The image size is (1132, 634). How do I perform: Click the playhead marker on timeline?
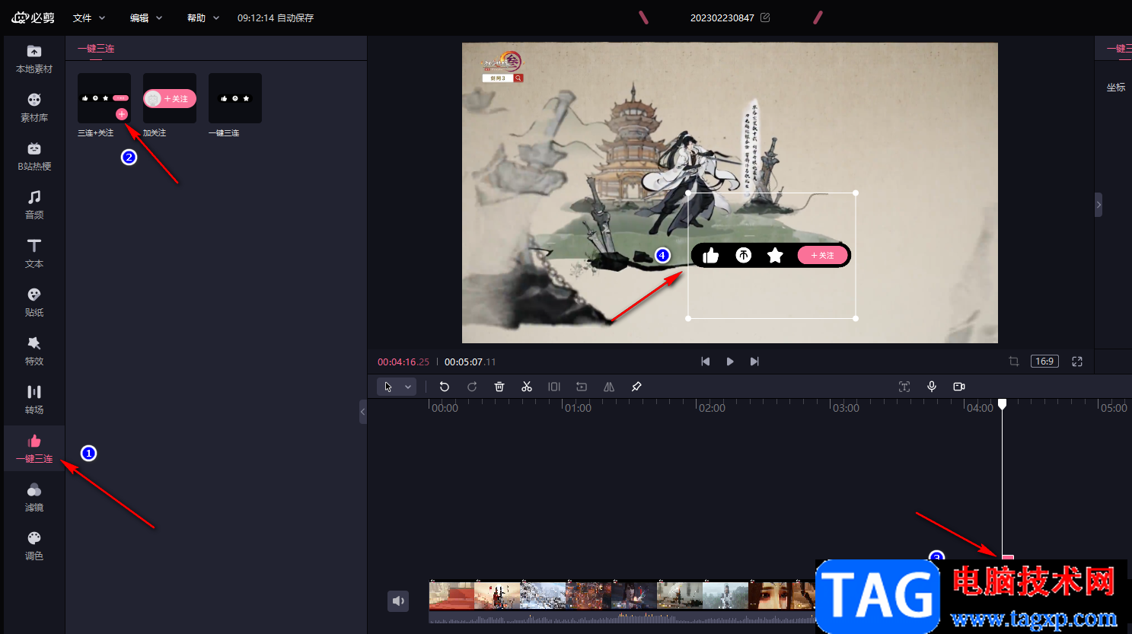tap(1003, 403)
